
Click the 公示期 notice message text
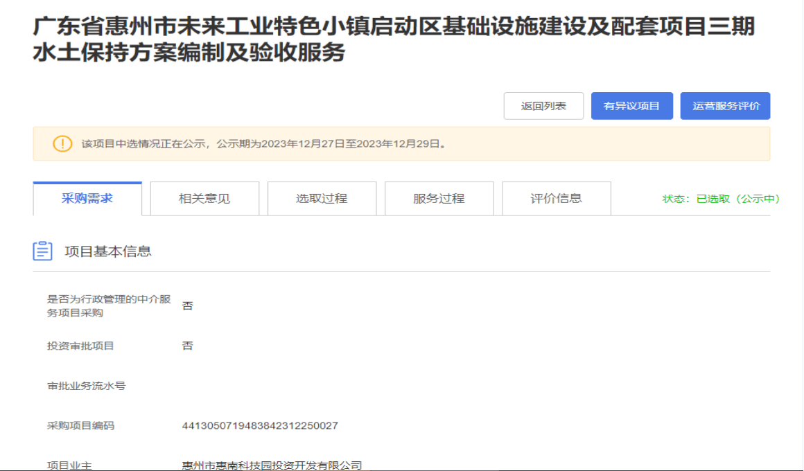tap(263, 144)
